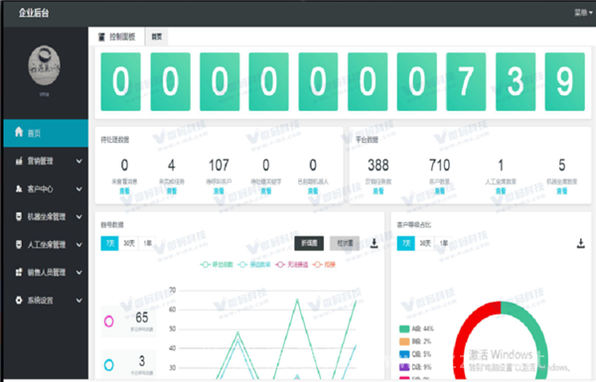Click the orange B级 2% legend swatch

pyautogui.click(x=404, y=341)
